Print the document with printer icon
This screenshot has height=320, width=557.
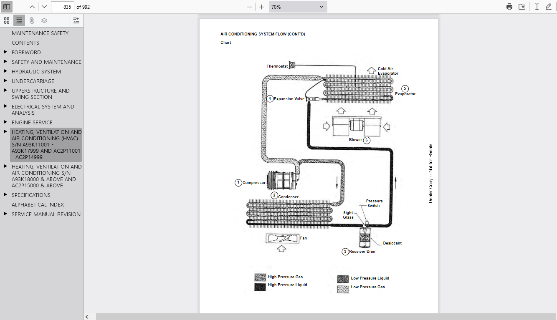pos(509,7)
